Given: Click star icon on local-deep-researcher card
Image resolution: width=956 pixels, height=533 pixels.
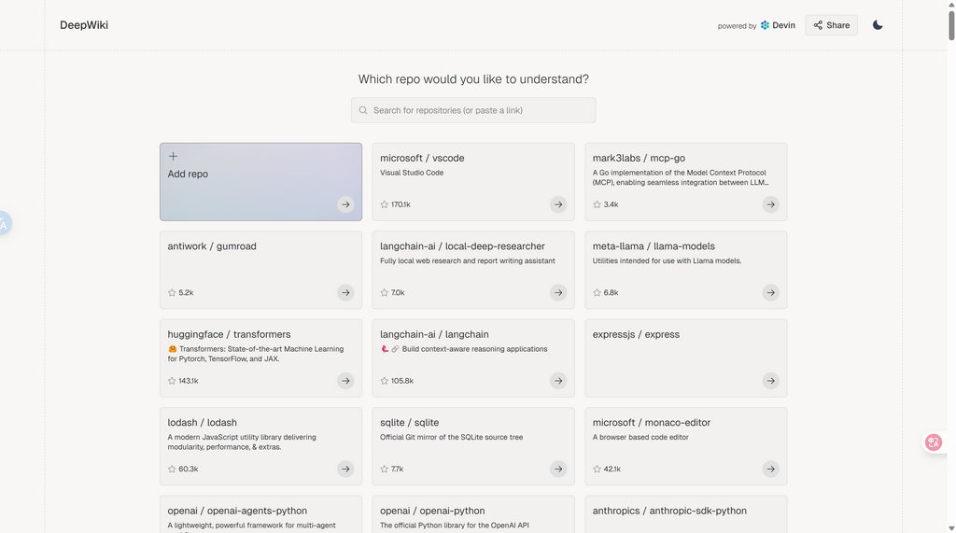Looking at the screenshot, I should point(384,293).
